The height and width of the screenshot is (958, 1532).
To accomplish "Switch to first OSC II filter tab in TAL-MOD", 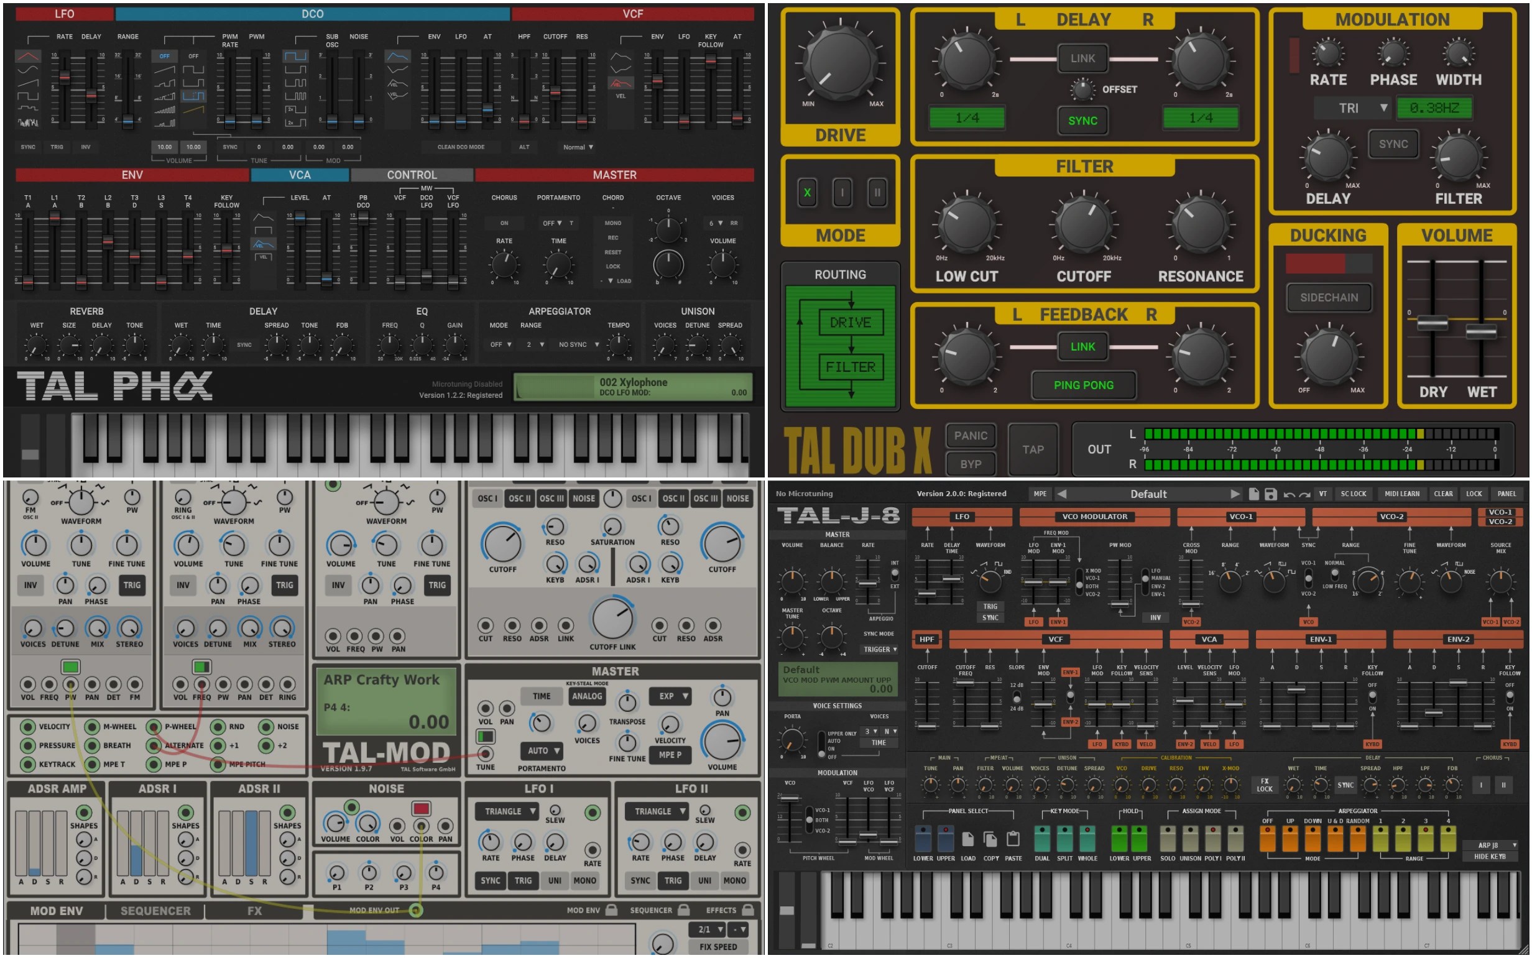I will click(520, 499).
